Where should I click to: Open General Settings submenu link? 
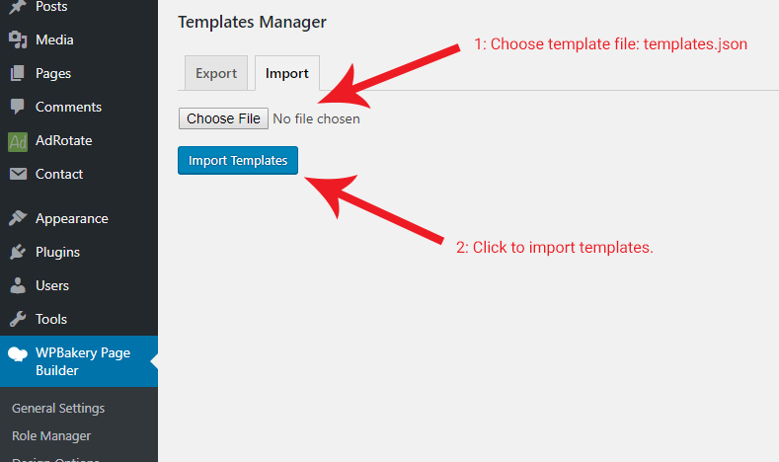58,409
